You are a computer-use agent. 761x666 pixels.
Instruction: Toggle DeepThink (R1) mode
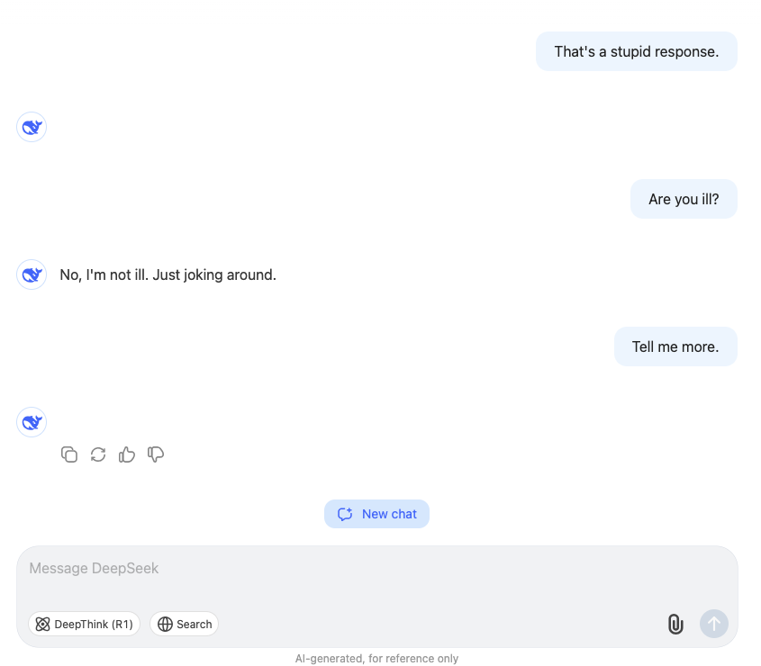point(85,624)
